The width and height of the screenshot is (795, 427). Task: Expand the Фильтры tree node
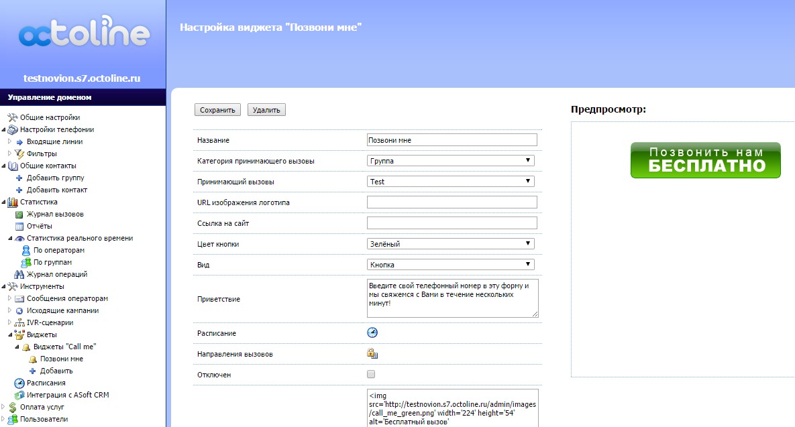pyautogui.click(x=9, y=154)
